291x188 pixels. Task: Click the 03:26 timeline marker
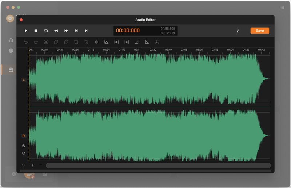coord(199,50)
